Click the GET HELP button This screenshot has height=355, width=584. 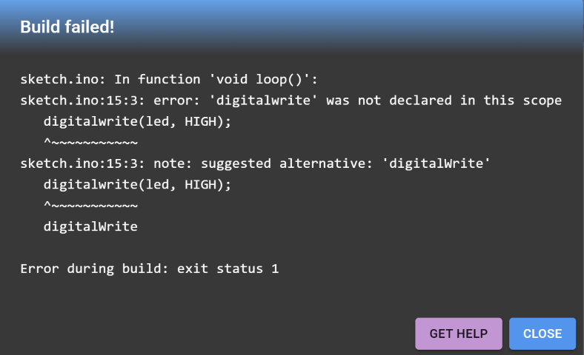pyautogui.click(x=459, y=334)
